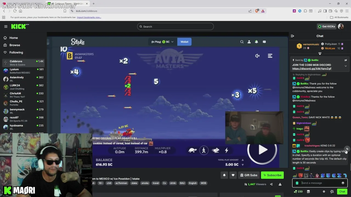351x197 pixels.
Task: Click the chat badge icon beside settings
Action: (x=332, y=192)
